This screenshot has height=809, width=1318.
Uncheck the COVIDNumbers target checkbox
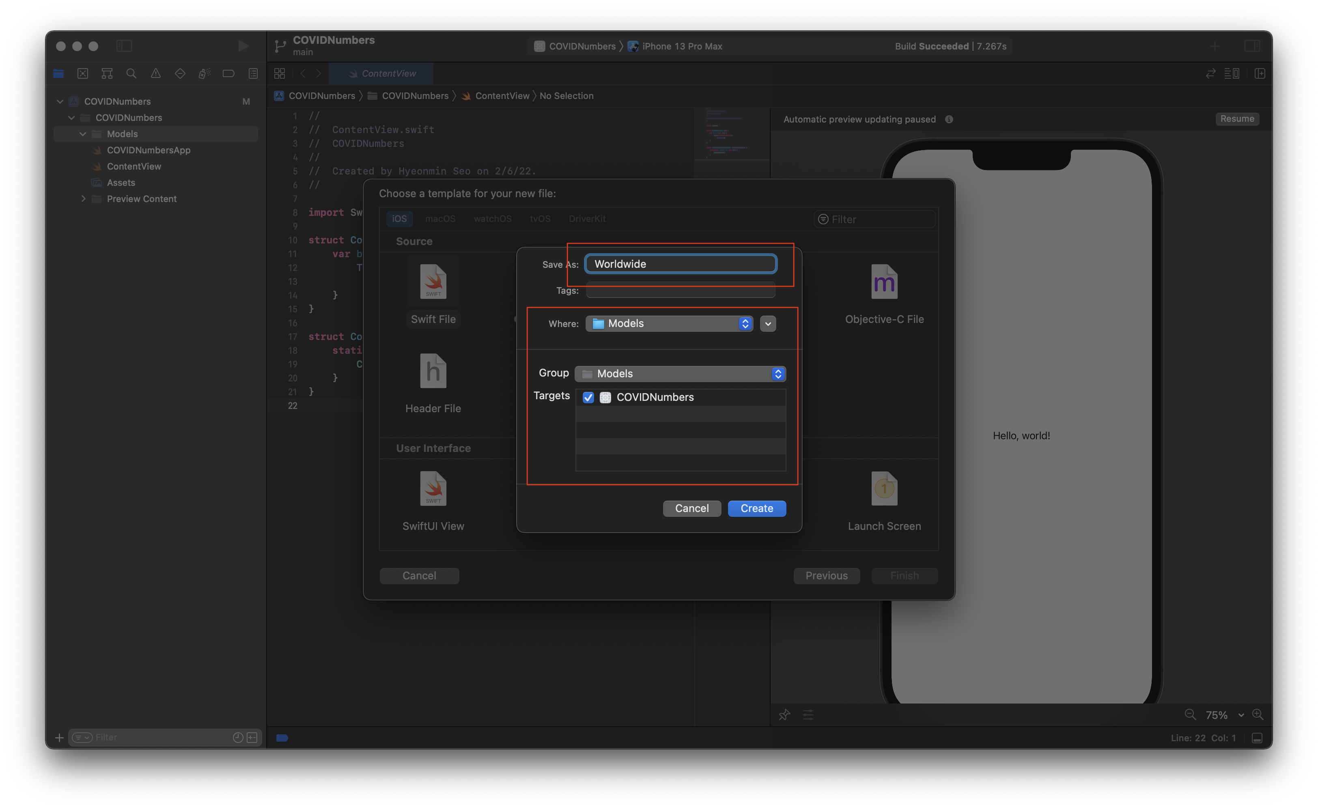tap(588, 397)
